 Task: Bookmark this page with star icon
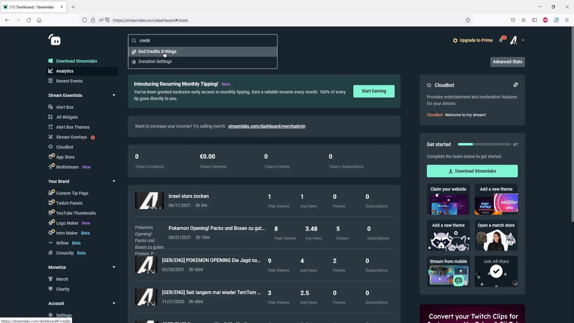pyautogui.click(x=468, y=20)
